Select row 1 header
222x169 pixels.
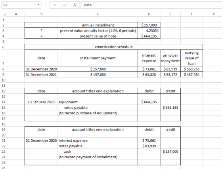(4, 19)
